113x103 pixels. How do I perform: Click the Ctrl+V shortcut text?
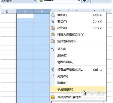[x=97, y=28]
